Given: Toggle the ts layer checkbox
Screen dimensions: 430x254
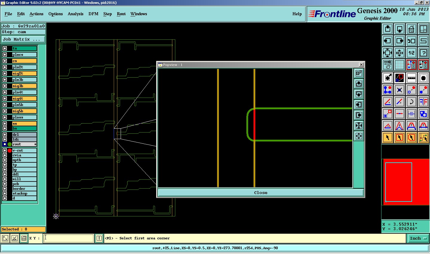Looking at the screenshot, I should tap(5, 48).
